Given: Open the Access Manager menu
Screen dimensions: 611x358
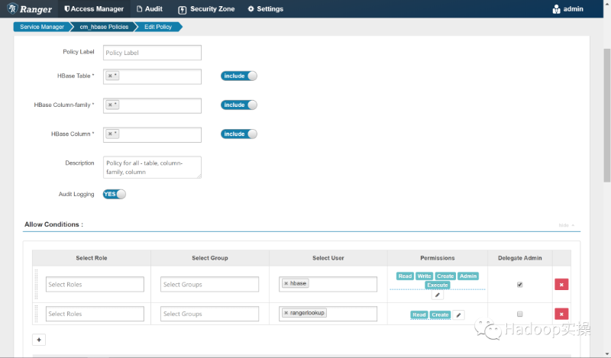Looking at the screenshot, I should coord(93,8).
